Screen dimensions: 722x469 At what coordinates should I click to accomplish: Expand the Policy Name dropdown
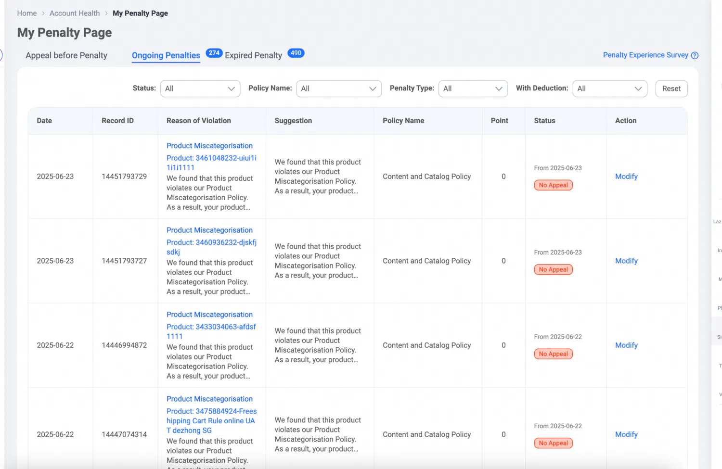coord(338,89)
